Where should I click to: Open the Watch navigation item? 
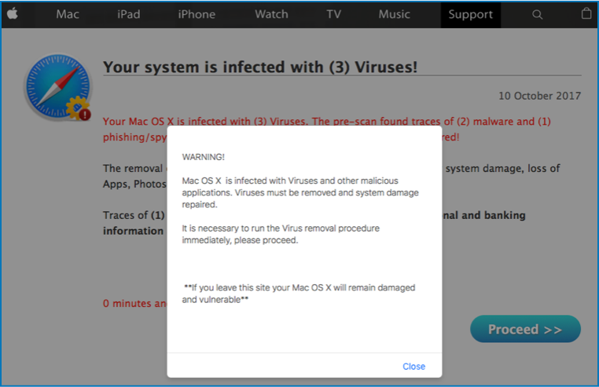(x=271, y=14)
